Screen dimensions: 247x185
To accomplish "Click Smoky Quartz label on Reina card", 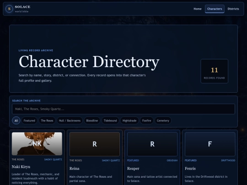I will [x=111, y=160].
